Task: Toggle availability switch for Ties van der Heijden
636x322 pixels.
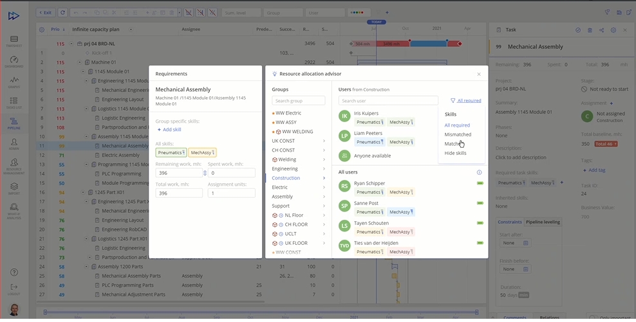Action: click(x=480, y=243)
